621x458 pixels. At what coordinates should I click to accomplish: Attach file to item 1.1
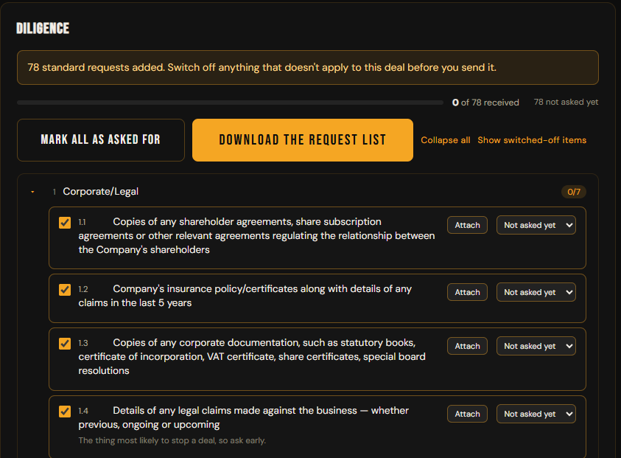pyautogui.click(x=467, y=225)
